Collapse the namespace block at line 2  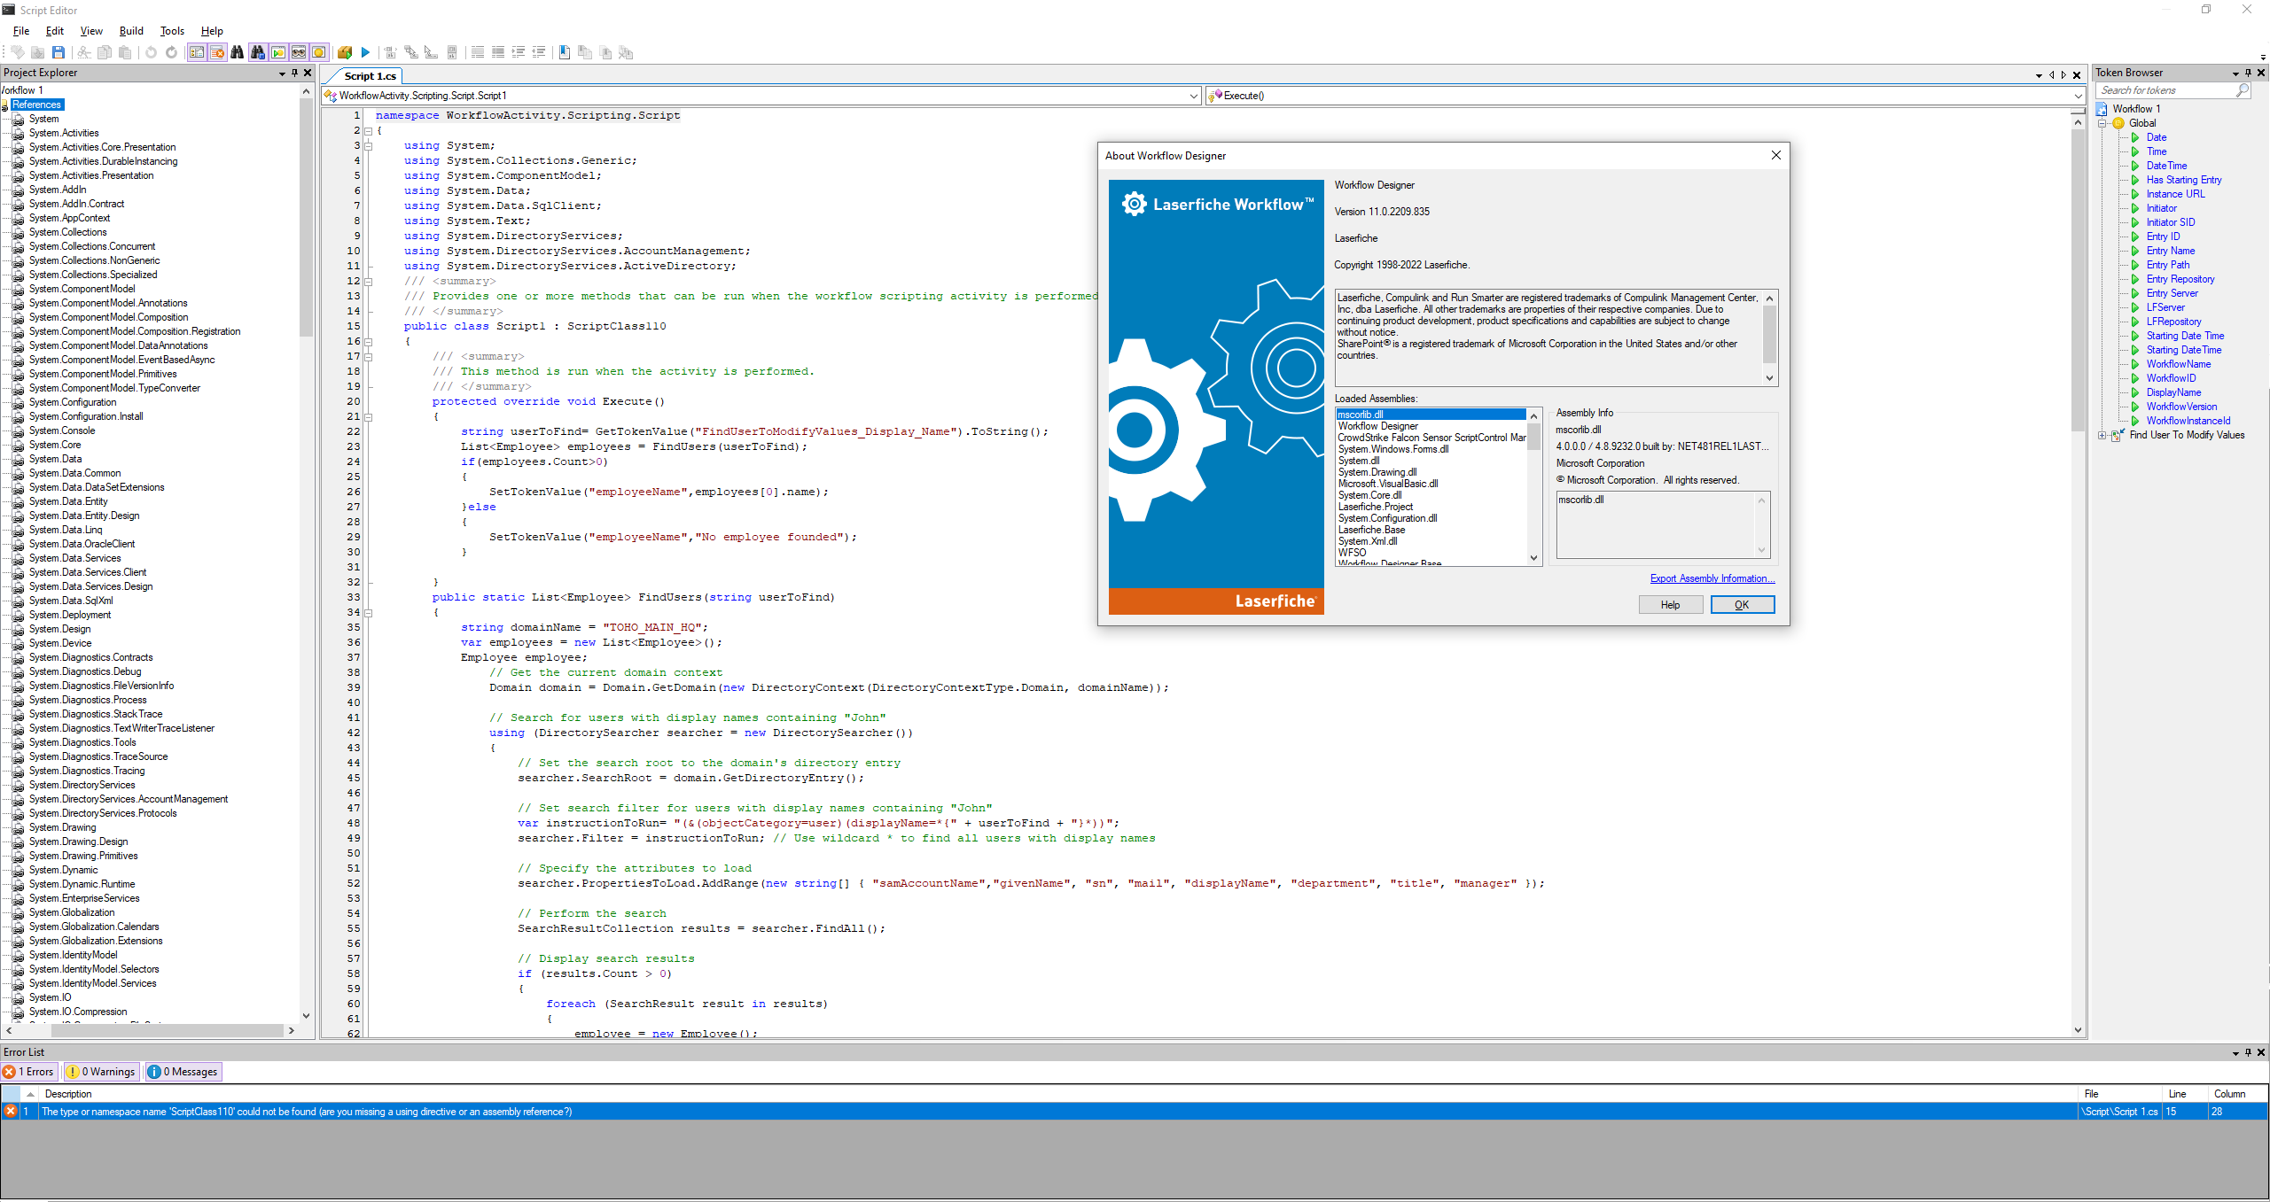[368, 131]
